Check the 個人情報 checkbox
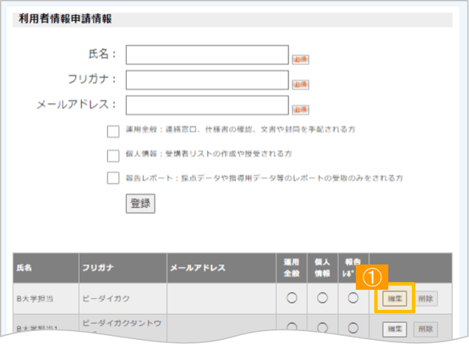 pyautogui.click(x=113, y=155)
